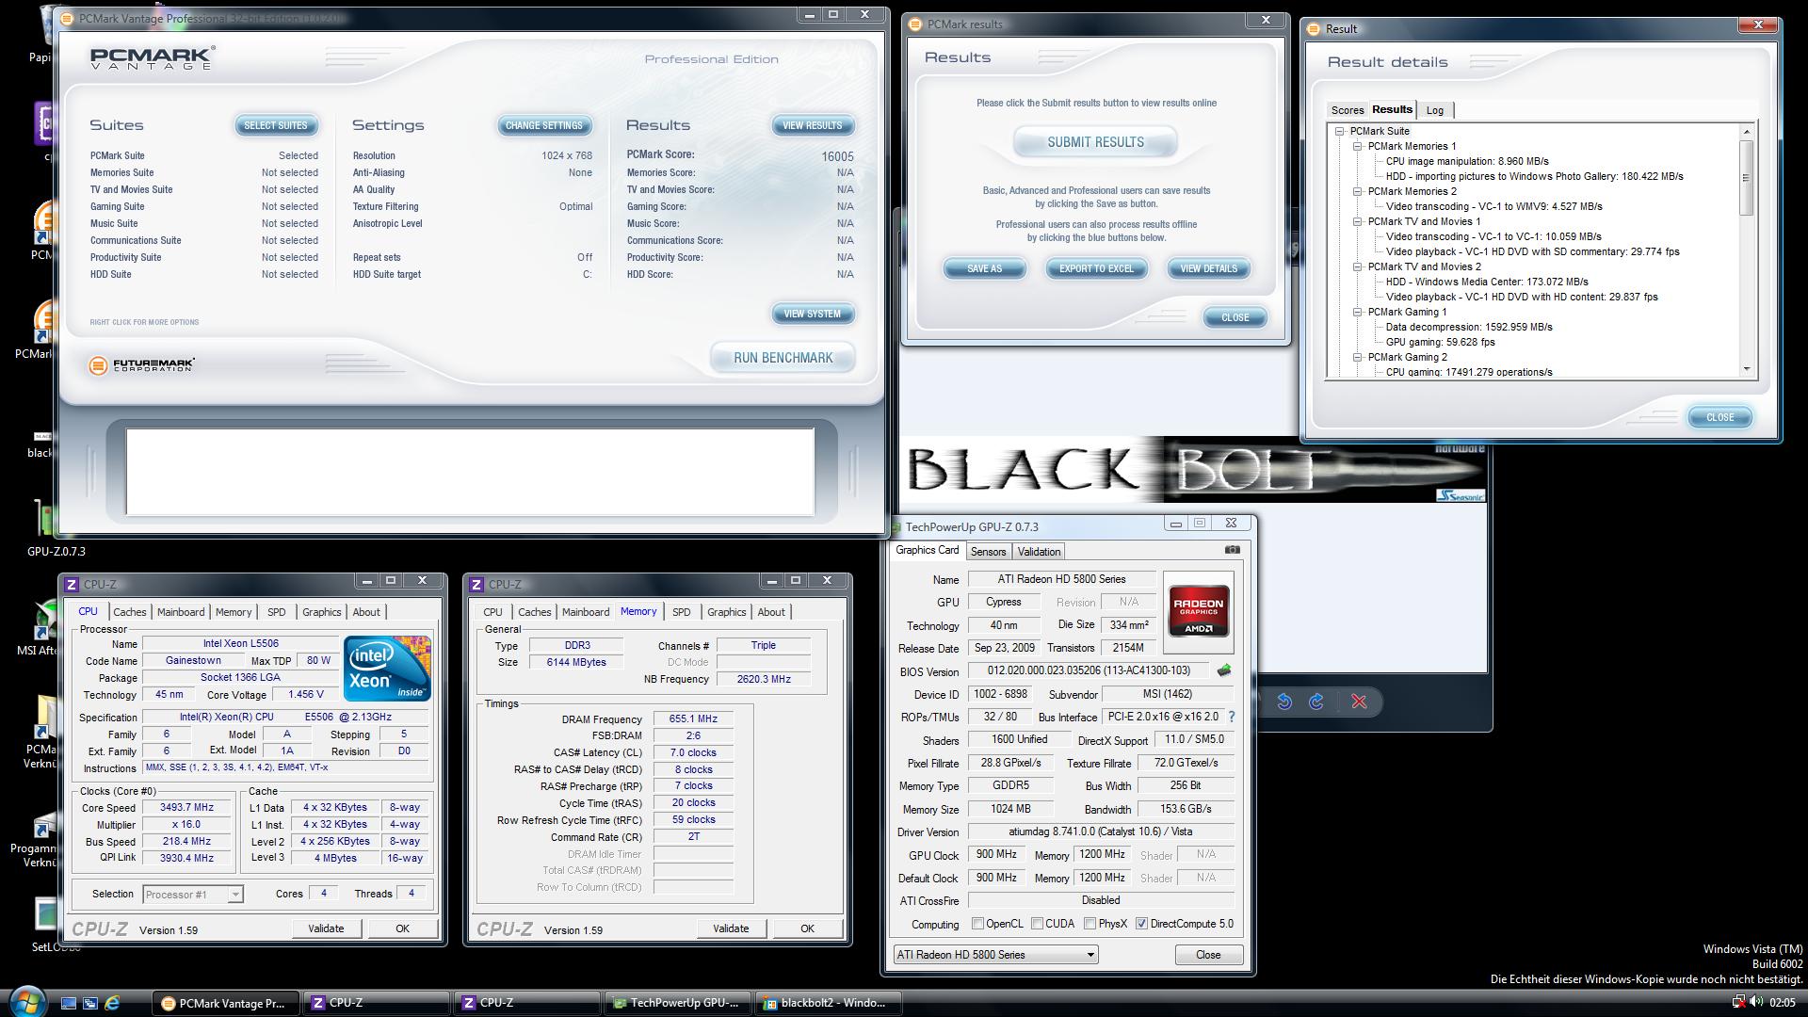Click the Futuremark Corporation logo
The width and height of the screenshot is (1808, 1017).
(x=141, y=364)
